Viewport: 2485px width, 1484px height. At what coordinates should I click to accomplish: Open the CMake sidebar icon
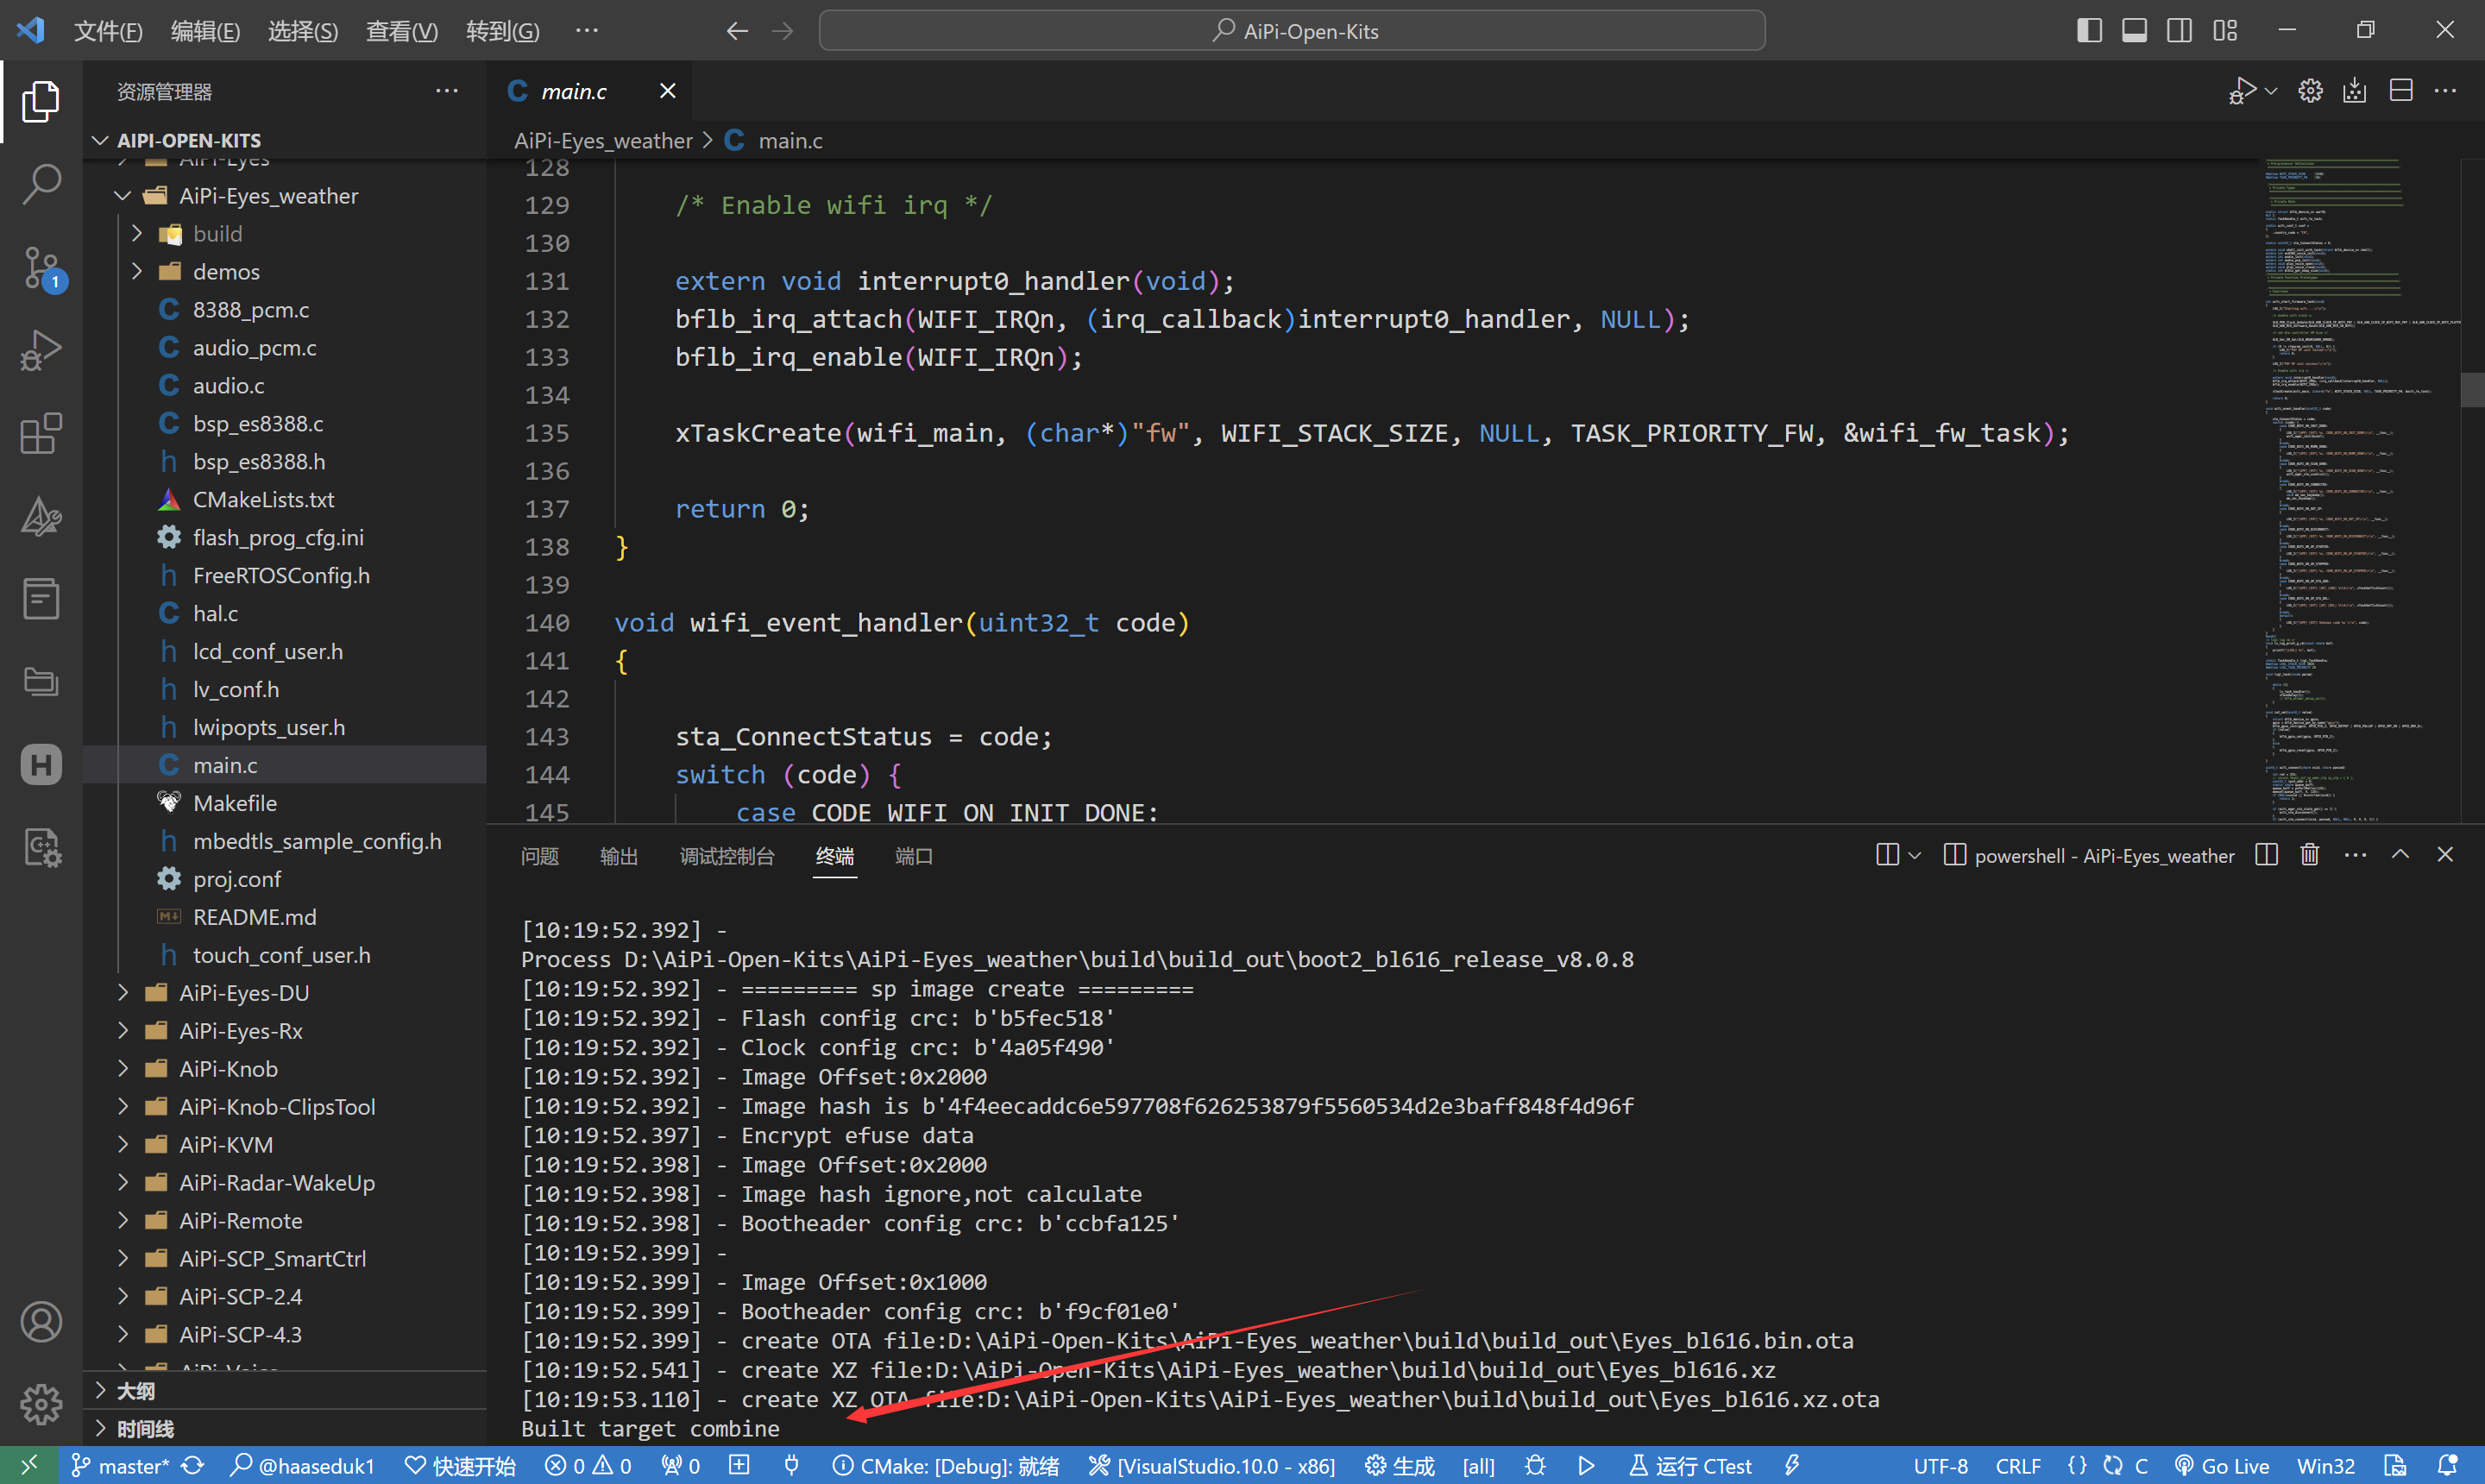coord(41,517)
